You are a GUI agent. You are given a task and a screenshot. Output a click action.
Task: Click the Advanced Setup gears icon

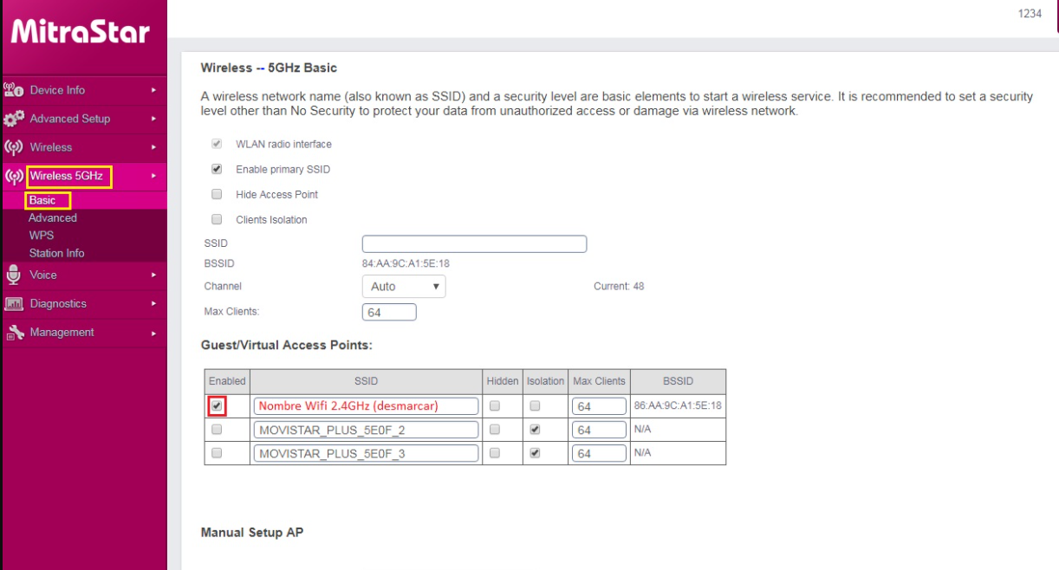[x=13, y=119]
